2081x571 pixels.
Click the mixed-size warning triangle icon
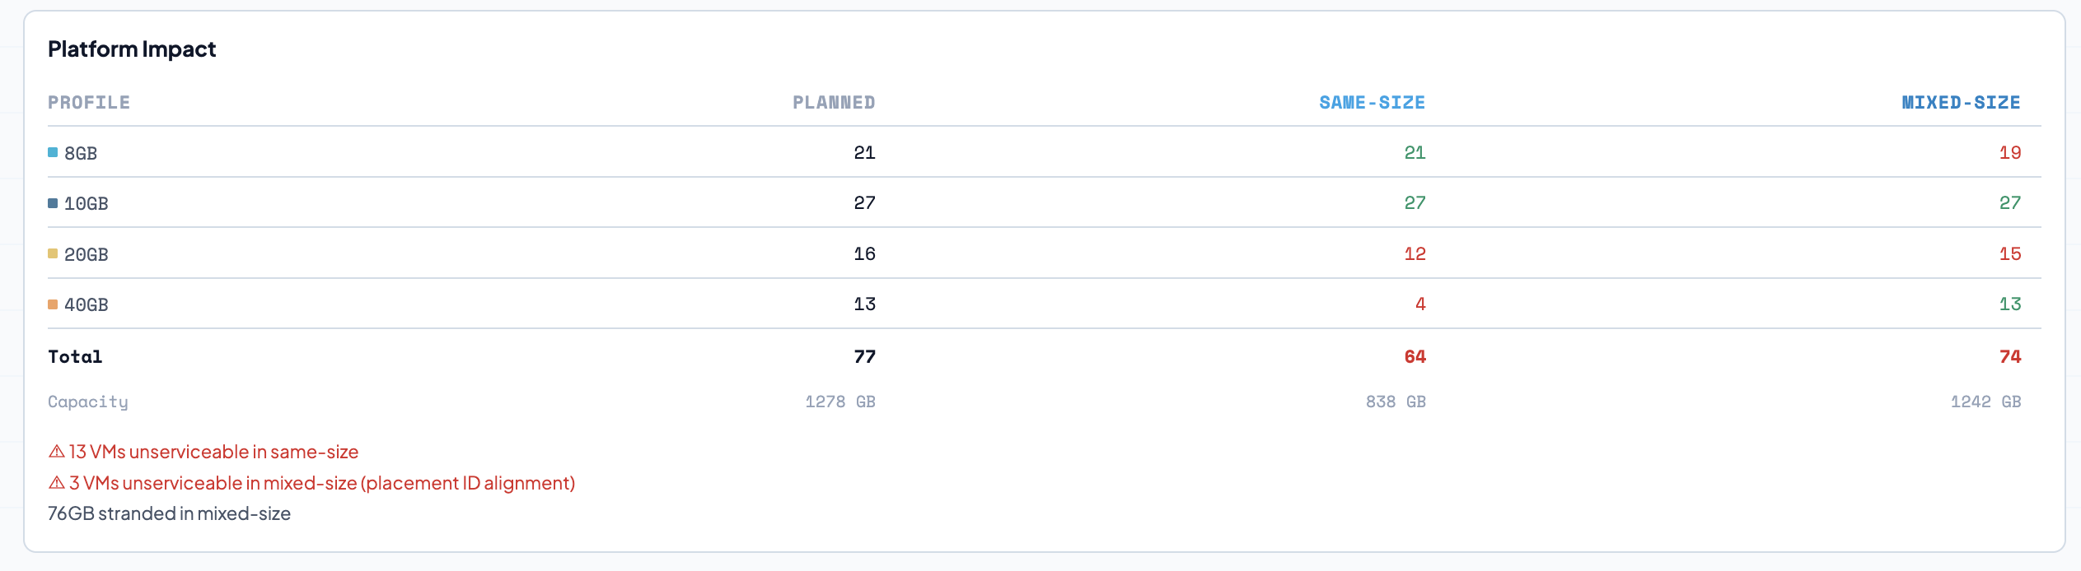57,483
